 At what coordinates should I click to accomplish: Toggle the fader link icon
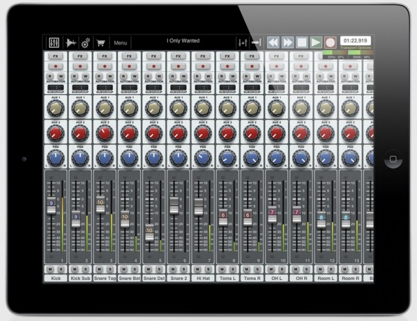point(243,42)
